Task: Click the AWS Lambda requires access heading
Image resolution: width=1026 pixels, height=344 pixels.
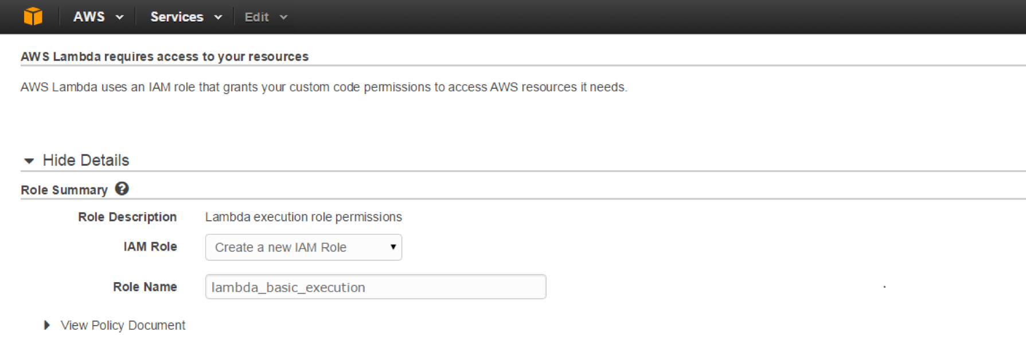Action: 165,56
